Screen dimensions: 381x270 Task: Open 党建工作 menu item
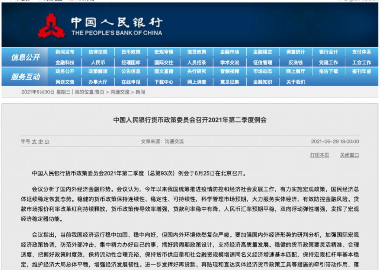329,62
